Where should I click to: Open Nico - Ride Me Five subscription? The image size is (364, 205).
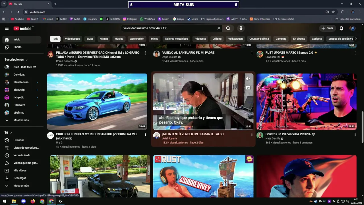pos(22,67)
